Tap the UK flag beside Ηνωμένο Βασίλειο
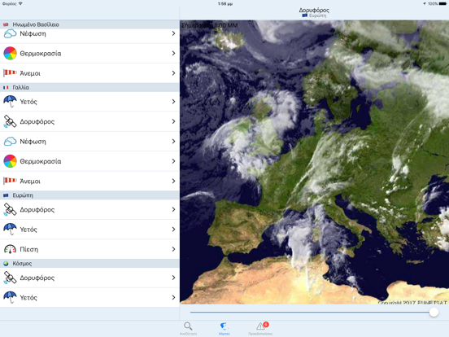 coord(6,24)
